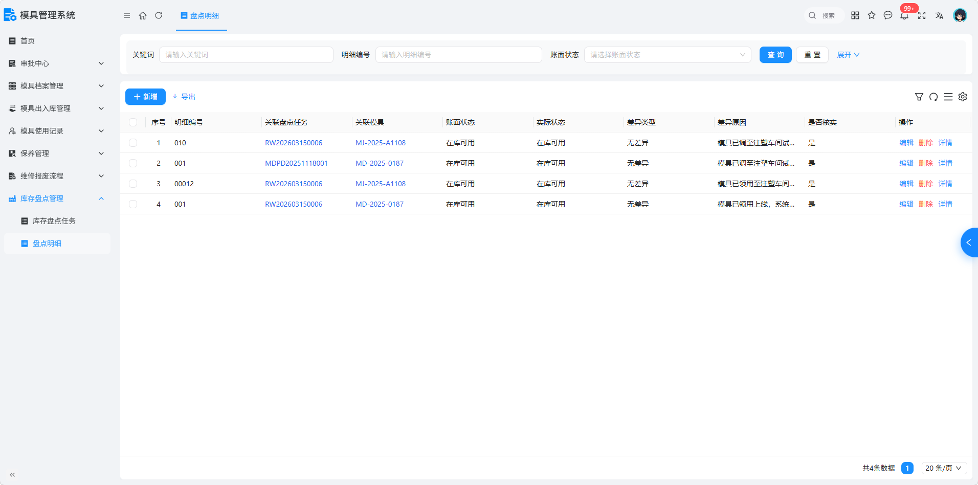Open linked task MDPD20251118001
Screen dimensions: 978x485
[x=296, y=163]
